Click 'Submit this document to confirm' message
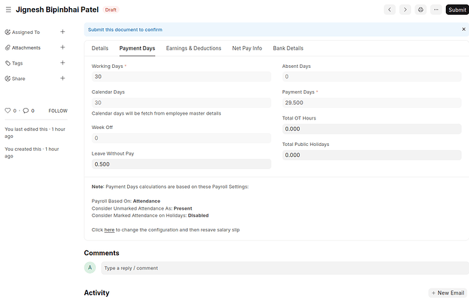This screenshot has width=469, height=300. [x=125, y=30]
